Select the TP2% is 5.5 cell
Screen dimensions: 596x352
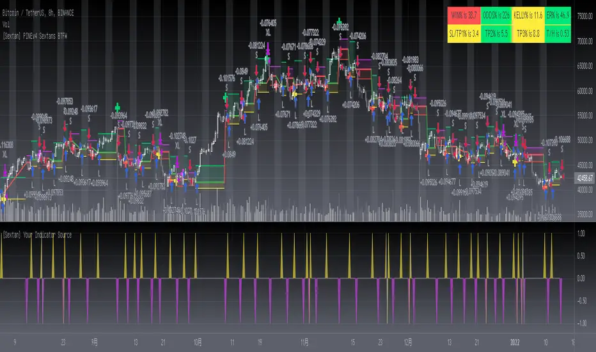coord(496,34)
